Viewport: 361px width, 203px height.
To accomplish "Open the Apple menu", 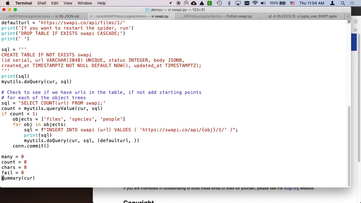I will pyautogui.click(x=8, y=3).
